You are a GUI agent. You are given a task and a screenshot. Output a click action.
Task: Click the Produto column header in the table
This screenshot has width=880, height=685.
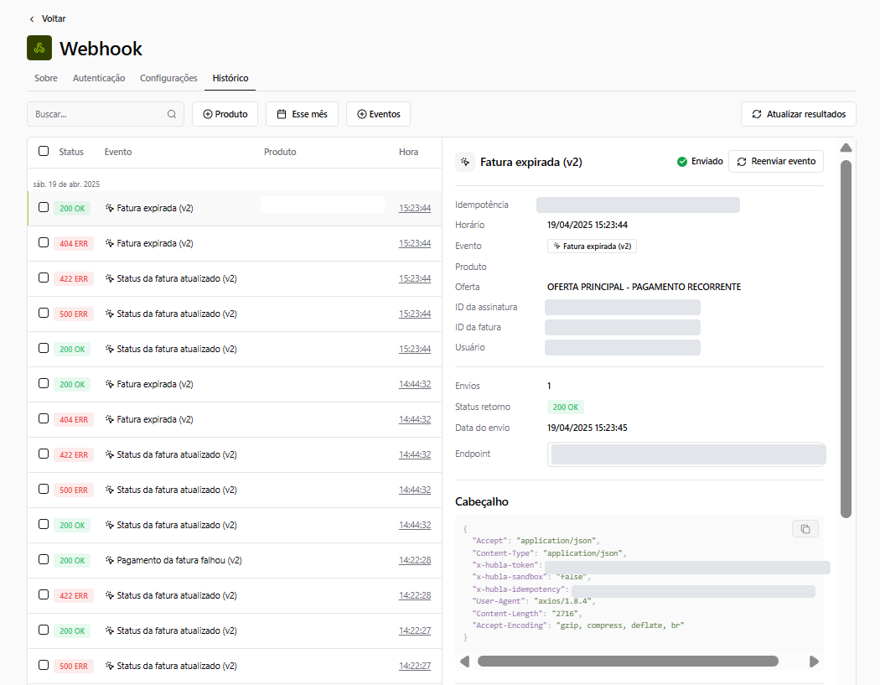(280, 152)
